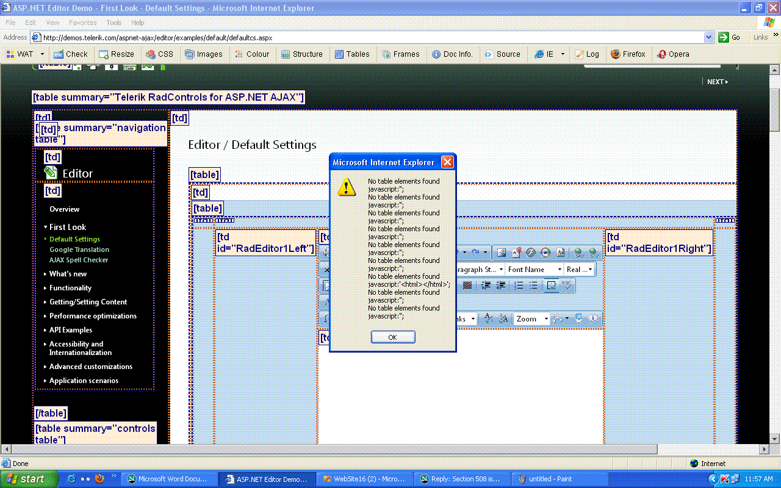Click the Image Manager icon in editor toolbar
Image resolution: width=781 pixels, height=488 pixels.
502,253
